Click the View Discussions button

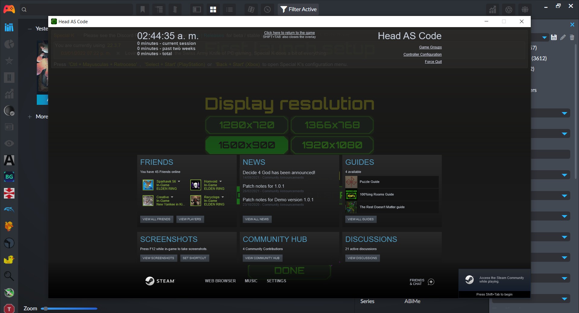coord(362,258)
